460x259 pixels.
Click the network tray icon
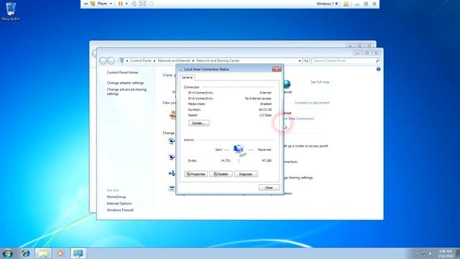tap(423, 253)
